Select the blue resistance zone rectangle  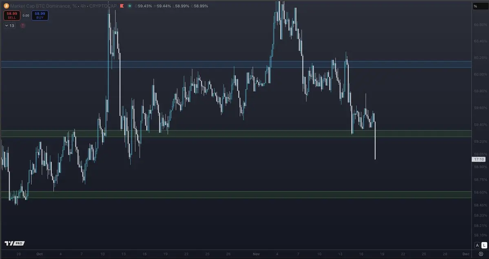tap(236, 64)
